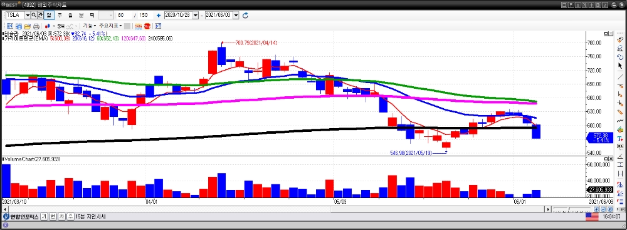
Task: Expand the TSLA symbol dropdown
Action: point(28,15)
